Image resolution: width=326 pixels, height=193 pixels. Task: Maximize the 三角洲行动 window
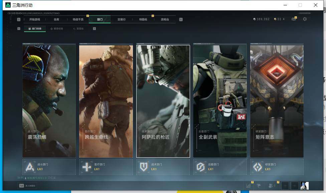pyautogui.click(x=300, y=5)
